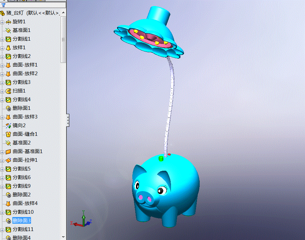Expand the 曲面-放样1 surface loft node
The width and height of the screenshot is (305, 240).
click(3, 65)
